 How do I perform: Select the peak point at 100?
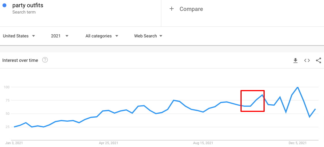(x=298, y=87)
